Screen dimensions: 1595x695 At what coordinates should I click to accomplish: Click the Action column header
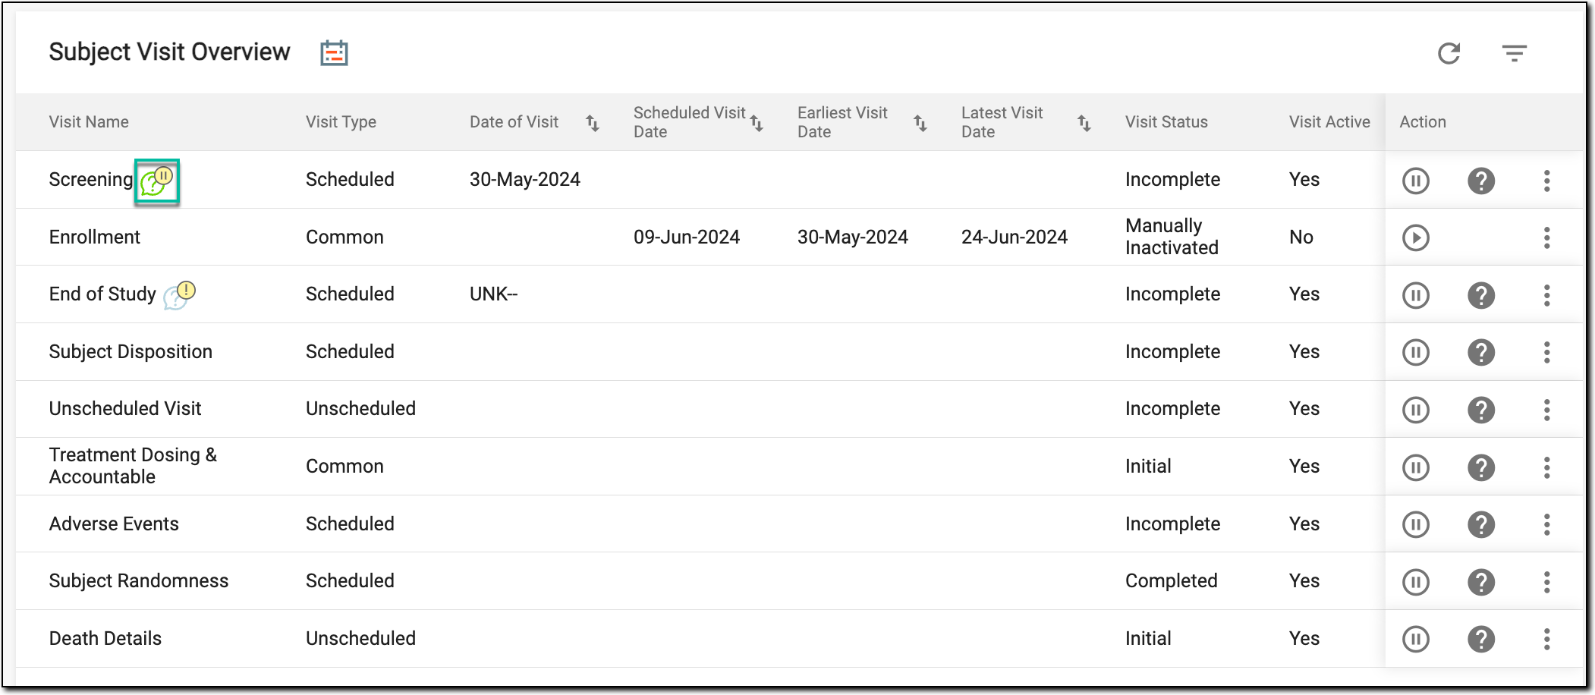pyautogui.click(x=1423, y=122)
